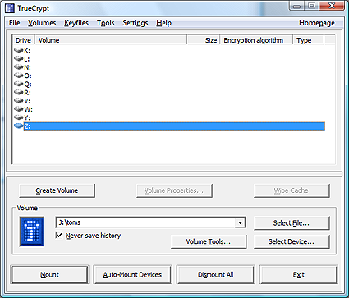Click Select Device... button

(292, 241)
